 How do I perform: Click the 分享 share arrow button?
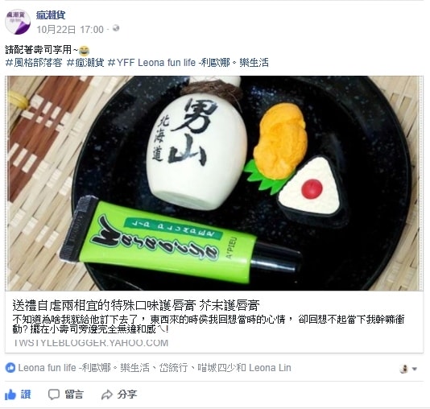pos(118,395)
